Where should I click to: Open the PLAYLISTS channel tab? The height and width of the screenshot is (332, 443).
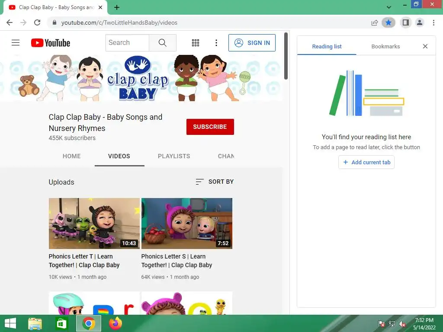174,156
